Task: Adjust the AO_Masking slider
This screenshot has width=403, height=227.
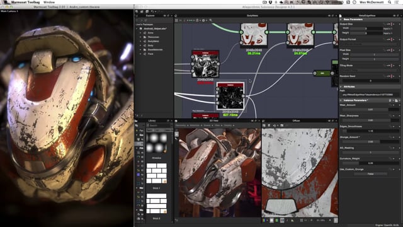Action: pyautogui.click(x=370, y=153)
